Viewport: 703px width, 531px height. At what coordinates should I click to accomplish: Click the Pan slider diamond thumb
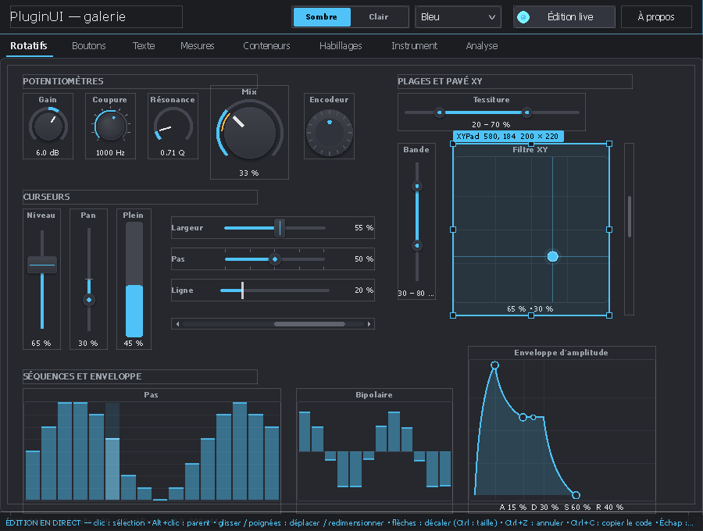click(x=89, y=300)
